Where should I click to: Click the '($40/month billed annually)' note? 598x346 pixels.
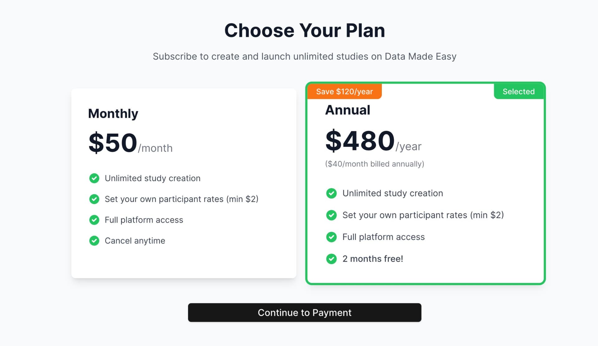click(375, 164)
